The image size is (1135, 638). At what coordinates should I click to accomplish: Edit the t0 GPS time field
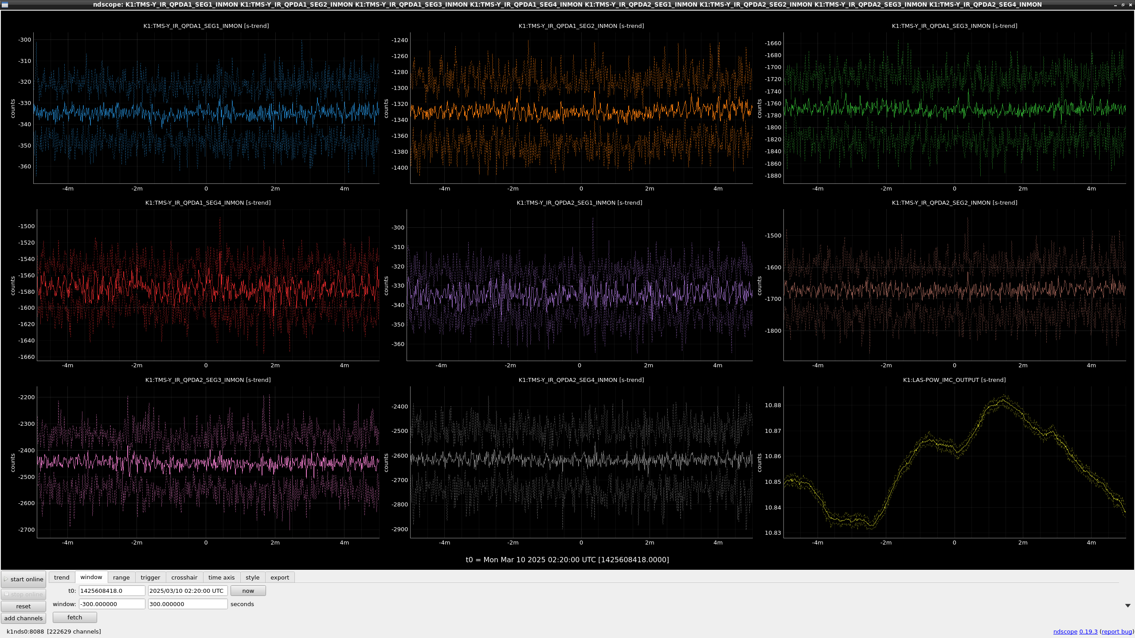click(x=112, y=591)
